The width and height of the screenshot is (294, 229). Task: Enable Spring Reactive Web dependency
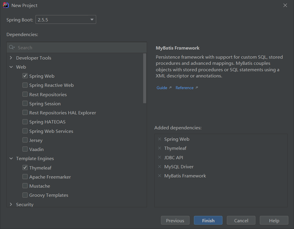click(25, 85)
